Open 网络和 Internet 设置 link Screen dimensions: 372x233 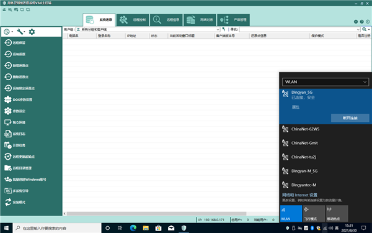299,195
